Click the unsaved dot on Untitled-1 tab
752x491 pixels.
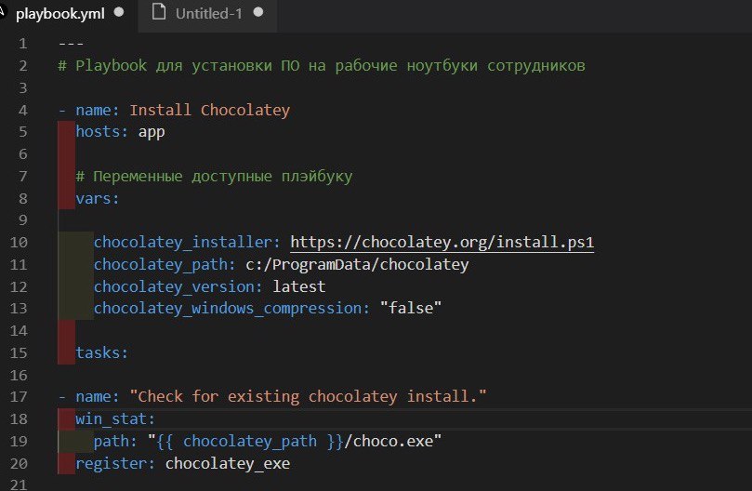pos(258,12)
